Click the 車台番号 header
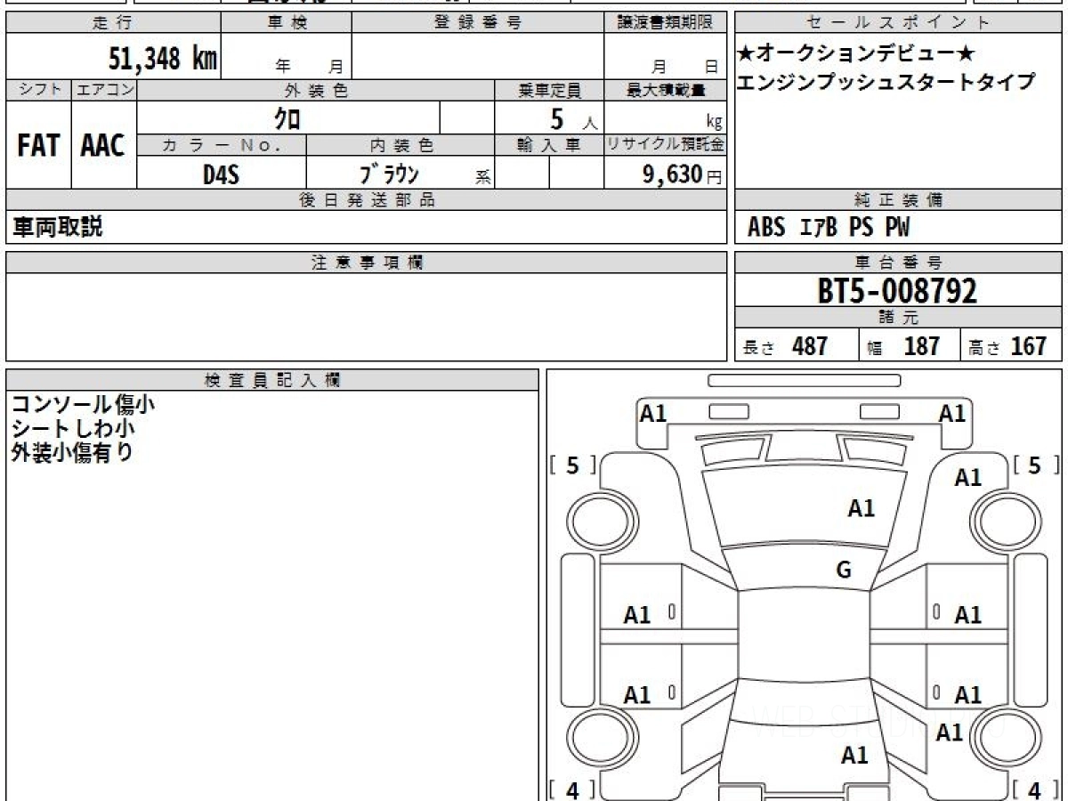Image resolution: width=1068 pixels, height=801 pixels. click(899, 263)
